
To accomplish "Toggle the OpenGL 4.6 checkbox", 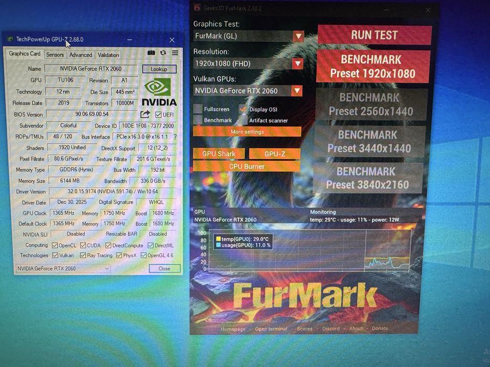I will coord(143,255).
